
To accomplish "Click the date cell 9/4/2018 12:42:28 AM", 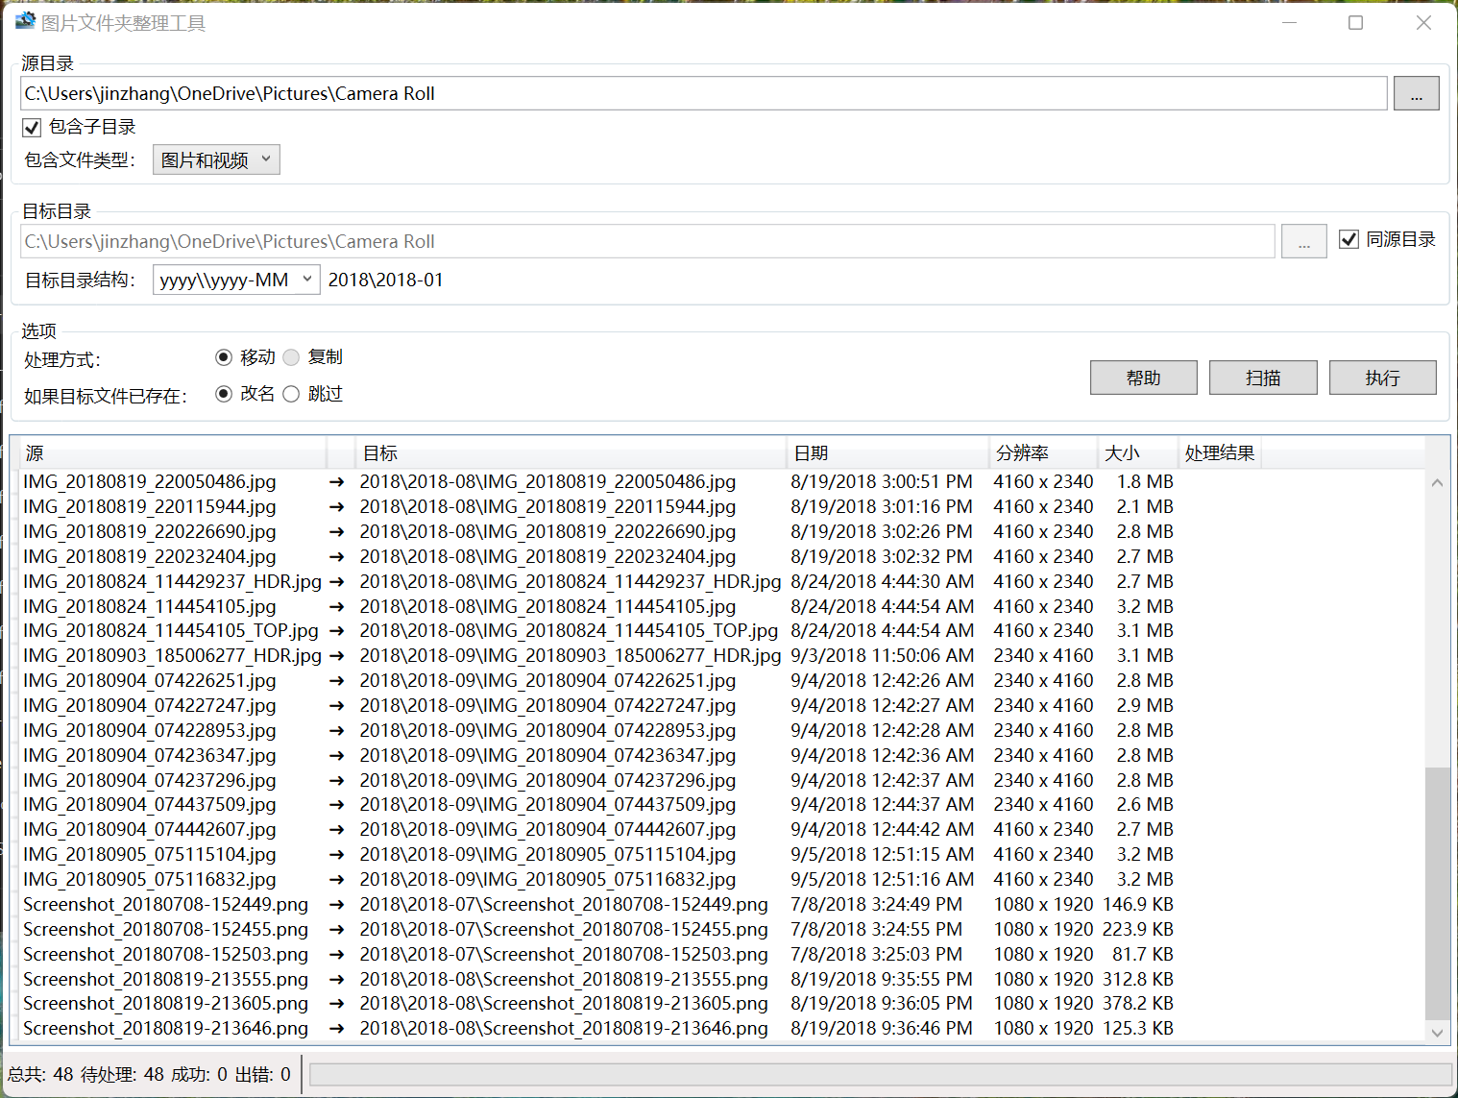I will click(883, 730).
